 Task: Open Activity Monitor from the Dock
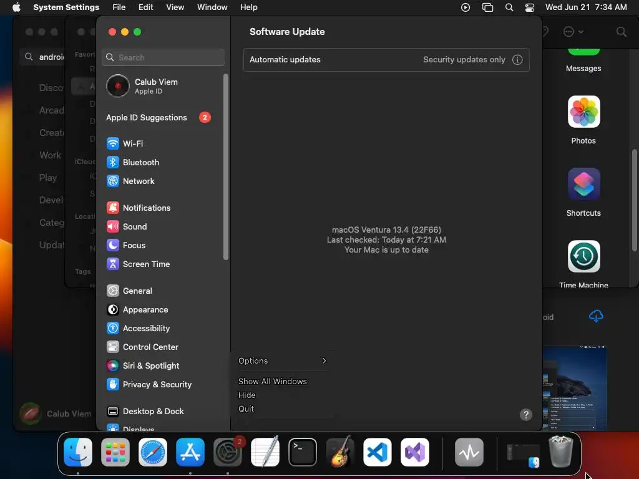[x=469, y=452]
